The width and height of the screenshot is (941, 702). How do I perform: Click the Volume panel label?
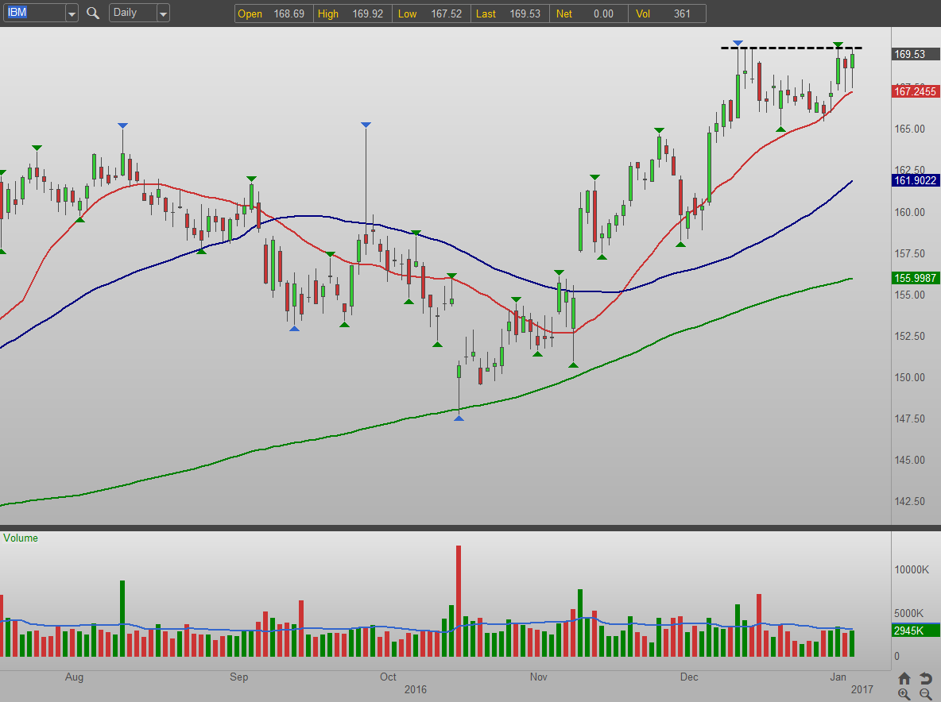click(21, 538)
